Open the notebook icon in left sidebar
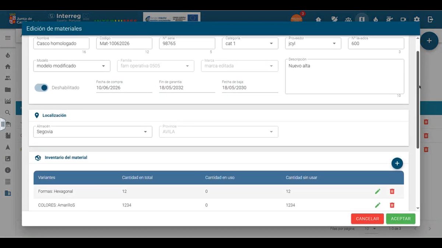Screen dimensions: 442x248 tap(8, 136)
